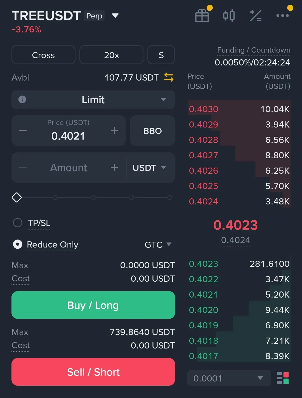Adjust the 20x leverage setting
The height and width of the screenshot is (398, 302).
click(x=111, y=55)
